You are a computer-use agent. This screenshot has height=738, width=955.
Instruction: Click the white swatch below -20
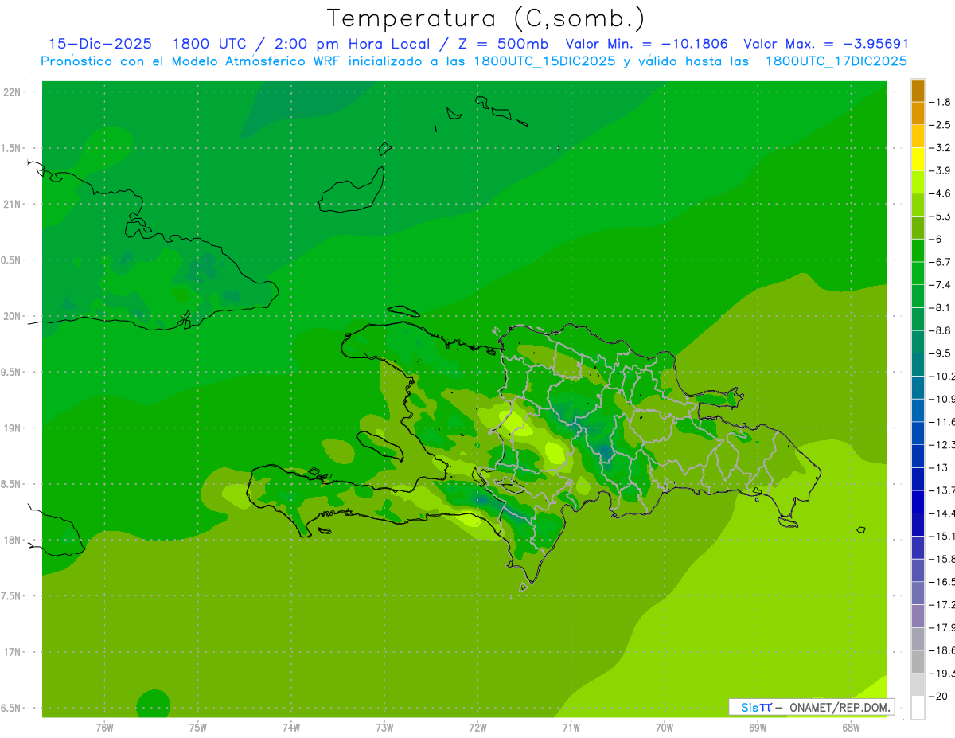(x=918, y=708)
